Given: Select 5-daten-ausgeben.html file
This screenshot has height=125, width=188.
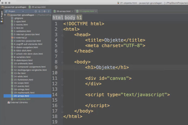Looking at the screenshot, I should click(x=26, y=47).
